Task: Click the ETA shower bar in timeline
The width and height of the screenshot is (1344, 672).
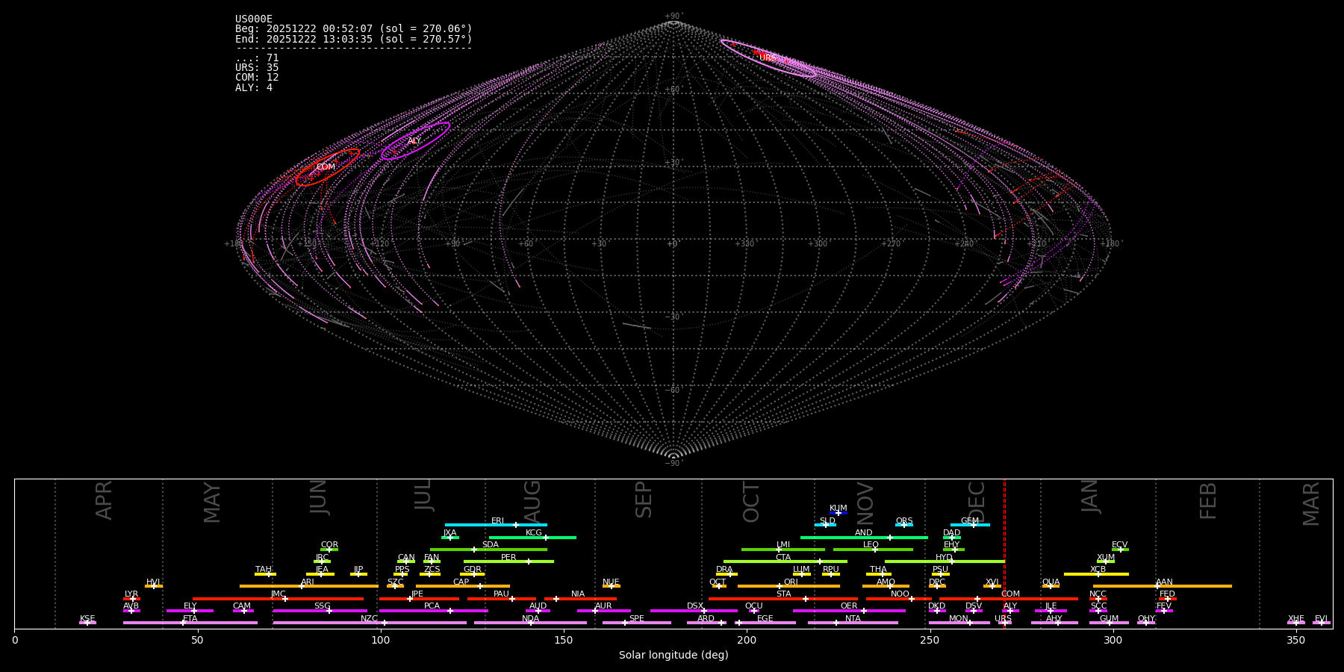Action: (x=190, y=623)
